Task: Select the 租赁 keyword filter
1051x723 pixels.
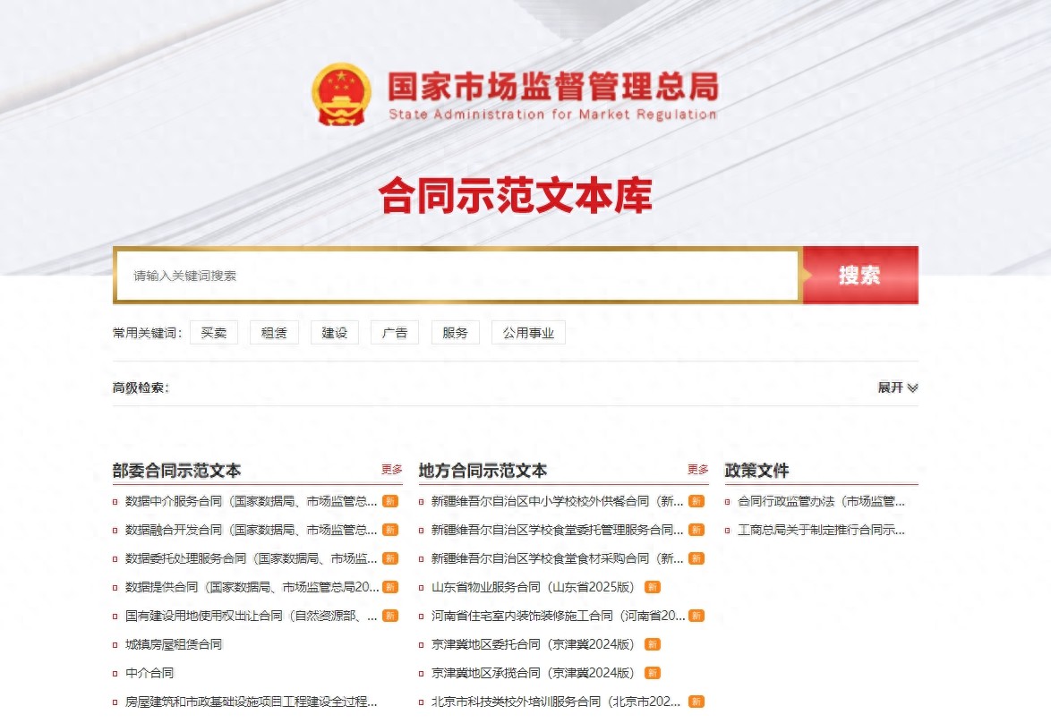Action: point(274,332)
